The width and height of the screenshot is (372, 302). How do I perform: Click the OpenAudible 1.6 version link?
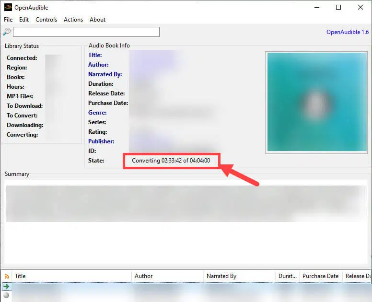pos(348,32)
